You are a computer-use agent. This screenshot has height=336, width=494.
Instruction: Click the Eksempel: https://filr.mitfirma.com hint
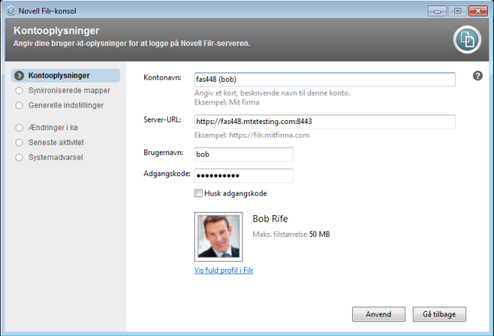(252, 135)
